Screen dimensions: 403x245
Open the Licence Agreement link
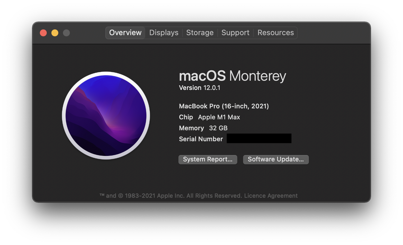tap(271, 196)
